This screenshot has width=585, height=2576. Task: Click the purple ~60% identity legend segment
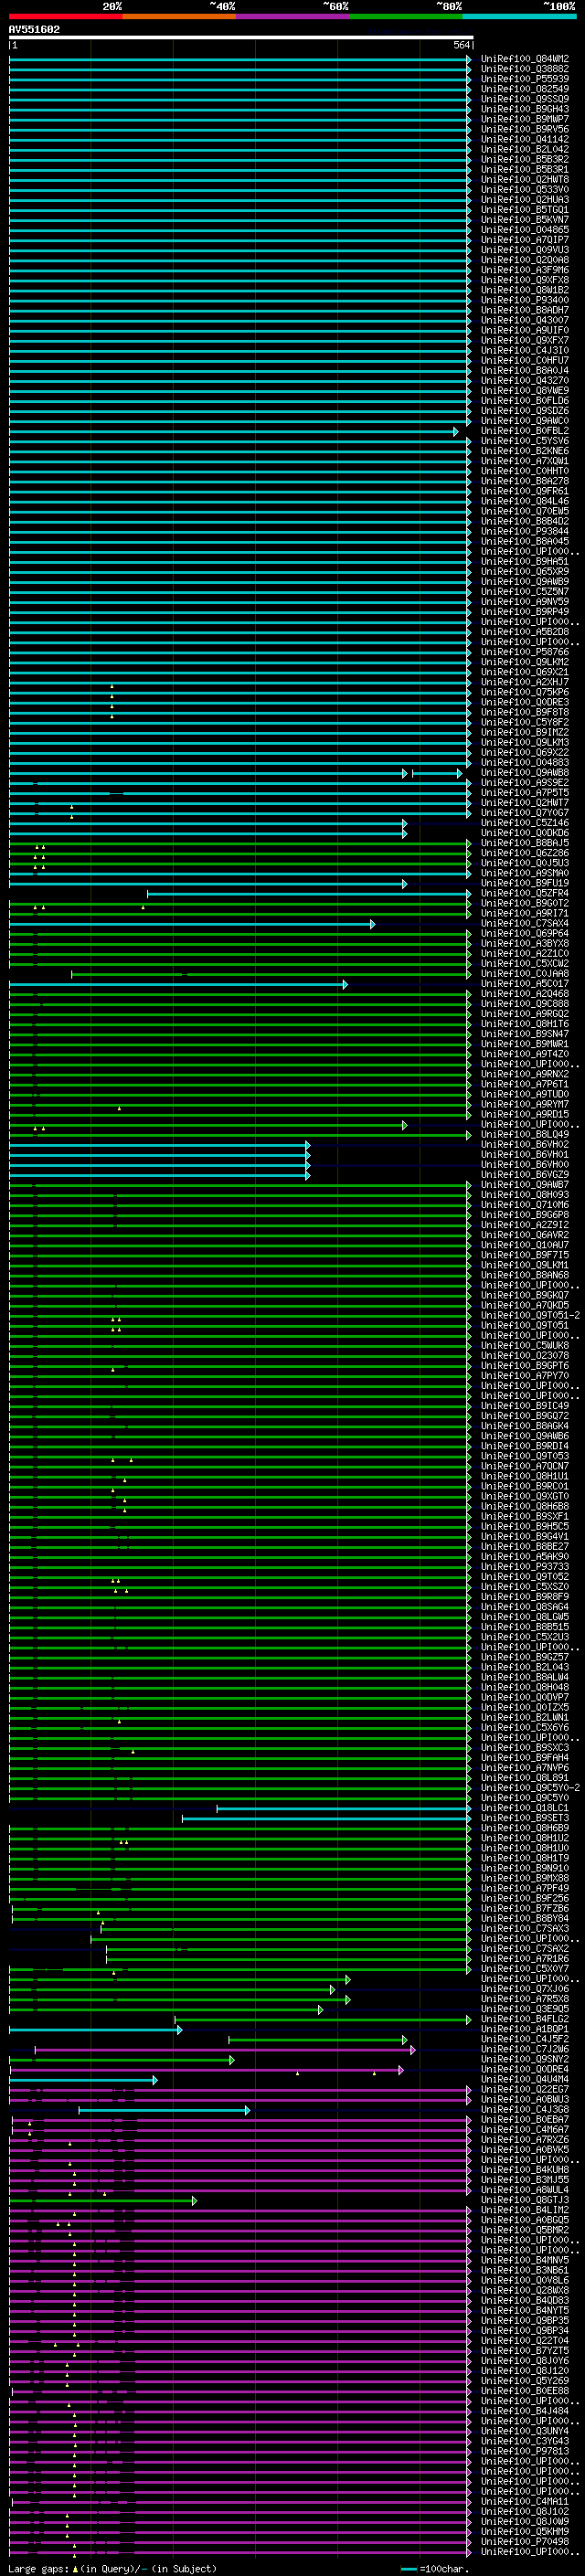tap(293, 16)
